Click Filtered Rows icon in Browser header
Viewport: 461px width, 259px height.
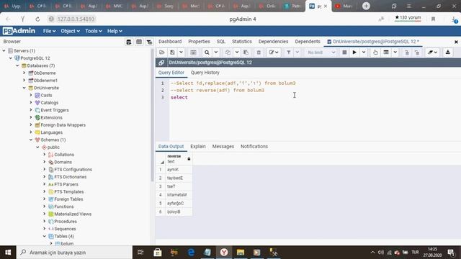(149, 42)
